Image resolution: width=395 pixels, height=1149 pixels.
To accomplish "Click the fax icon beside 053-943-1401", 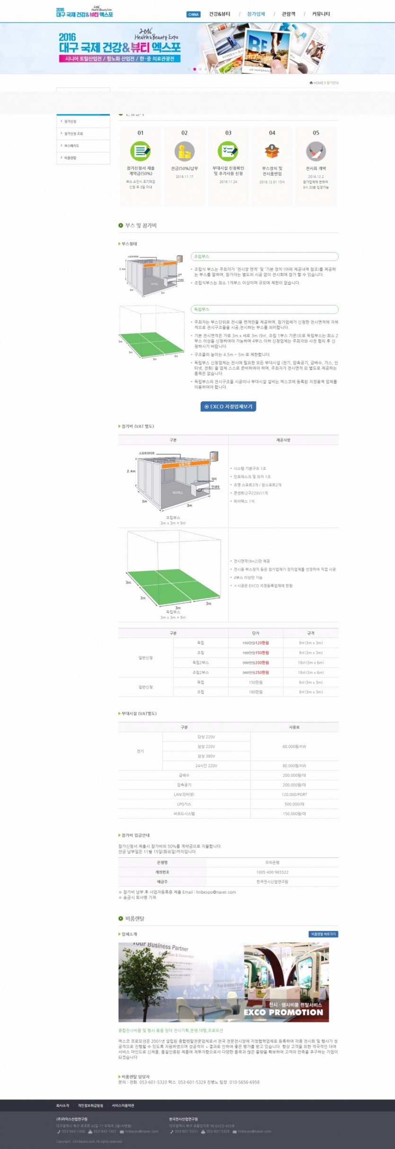I will [x=90, y=1131].
